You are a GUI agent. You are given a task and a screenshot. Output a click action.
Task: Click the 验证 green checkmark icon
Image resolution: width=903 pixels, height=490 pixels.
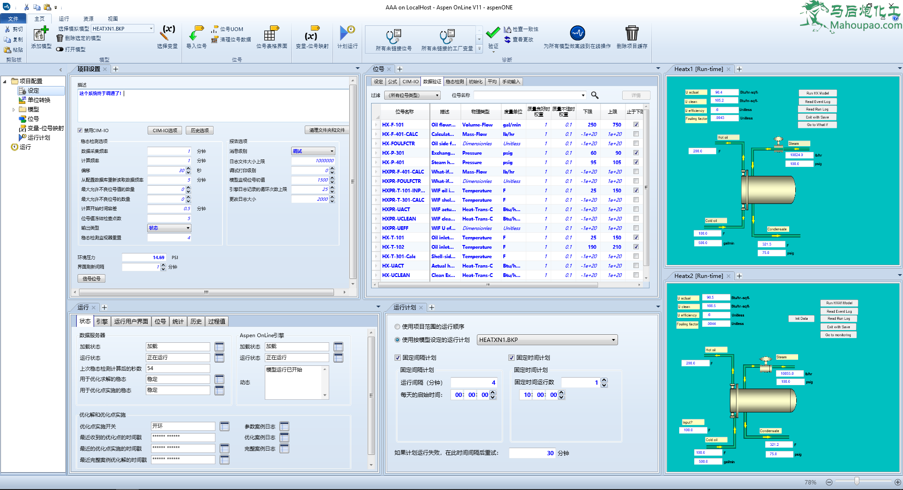pyautogui.click(x=493, y=33)
